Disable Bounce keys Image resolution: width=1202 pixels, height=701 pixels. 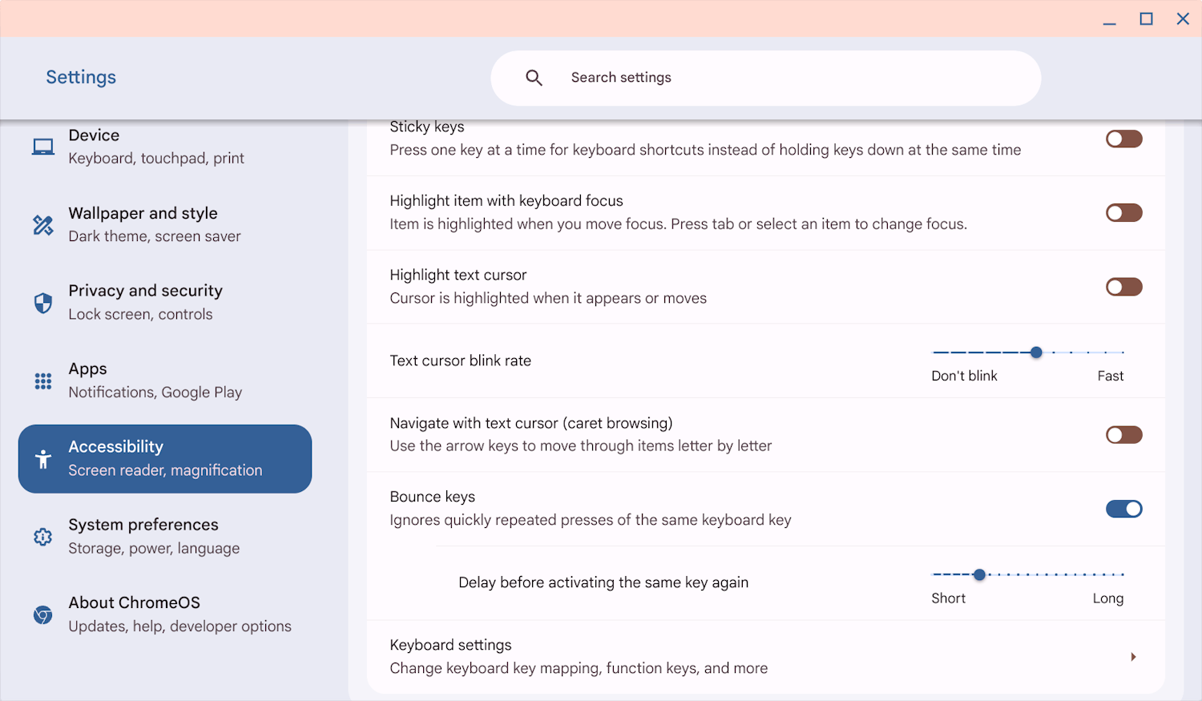coord(1123,509)
